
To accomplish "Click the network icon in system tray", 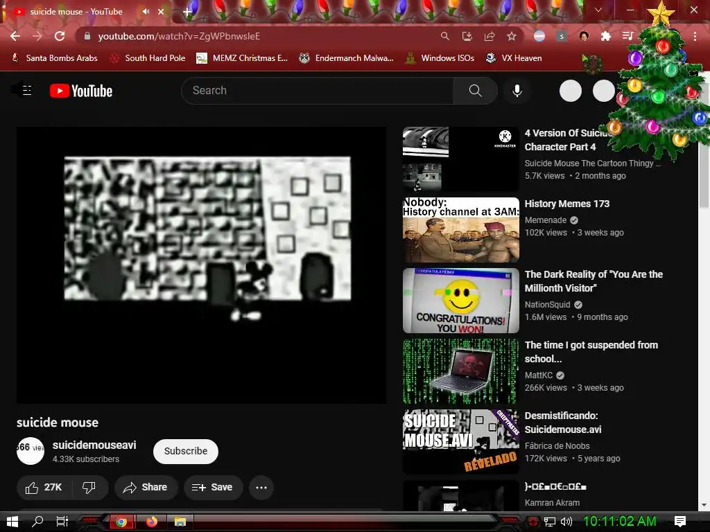I will click(x=549, y=522).
